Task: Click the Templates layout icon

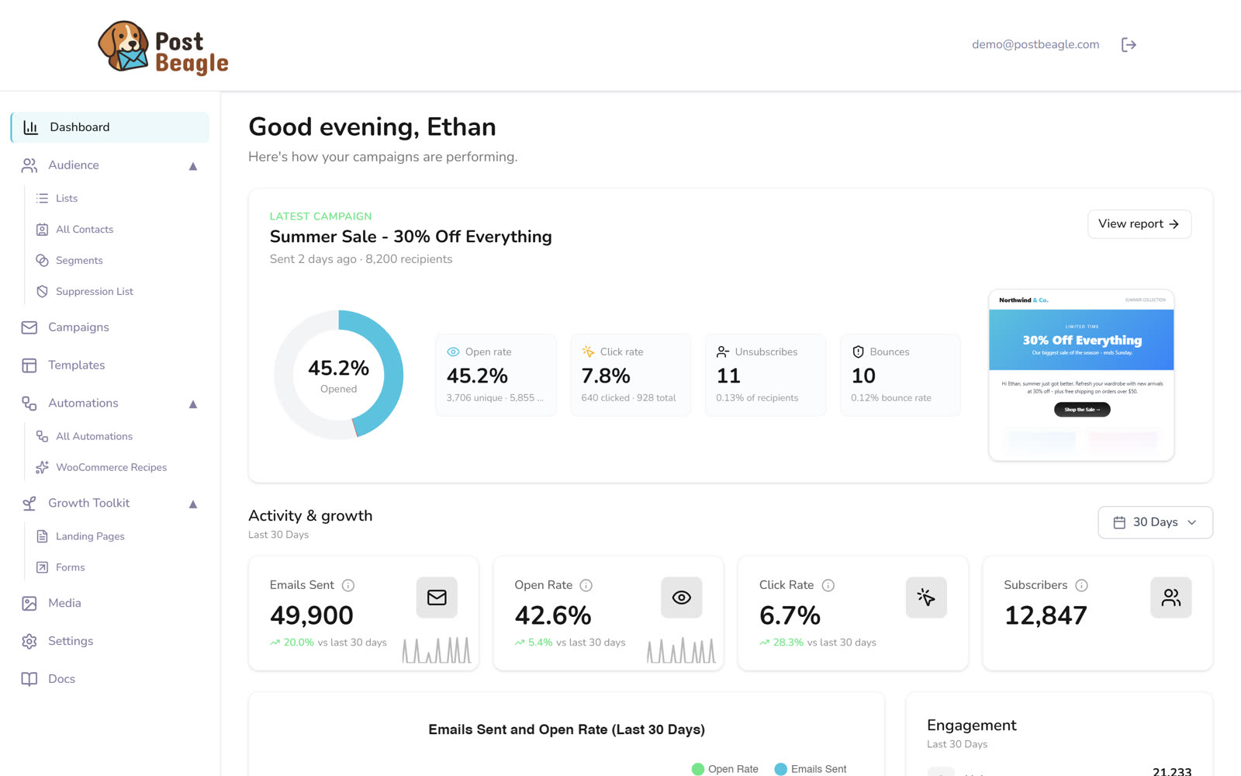Action: (x=29, y=365)
